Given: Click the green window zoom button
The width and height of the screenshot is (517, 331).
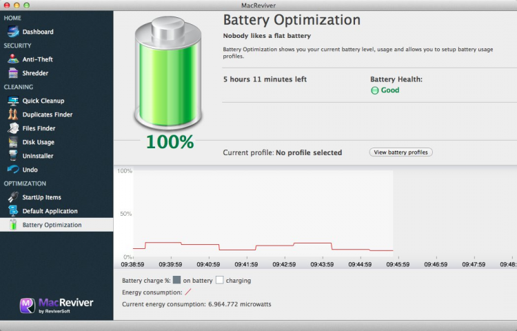Looking at the screenshot, I should (x=27, y=6).
